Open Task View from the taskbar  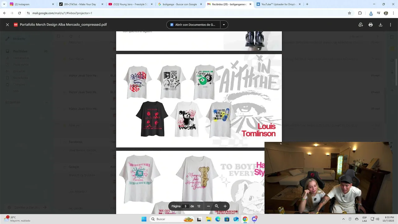coord(199,219)
